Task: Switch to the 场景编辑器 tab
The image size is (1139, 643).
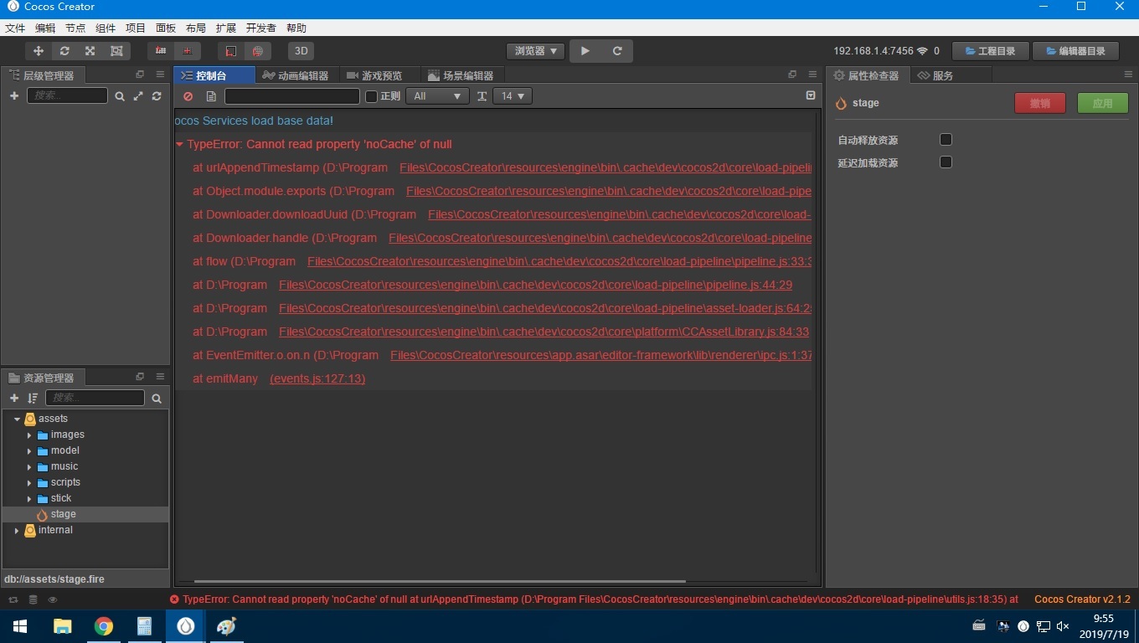Action: (x=461, y=75)
